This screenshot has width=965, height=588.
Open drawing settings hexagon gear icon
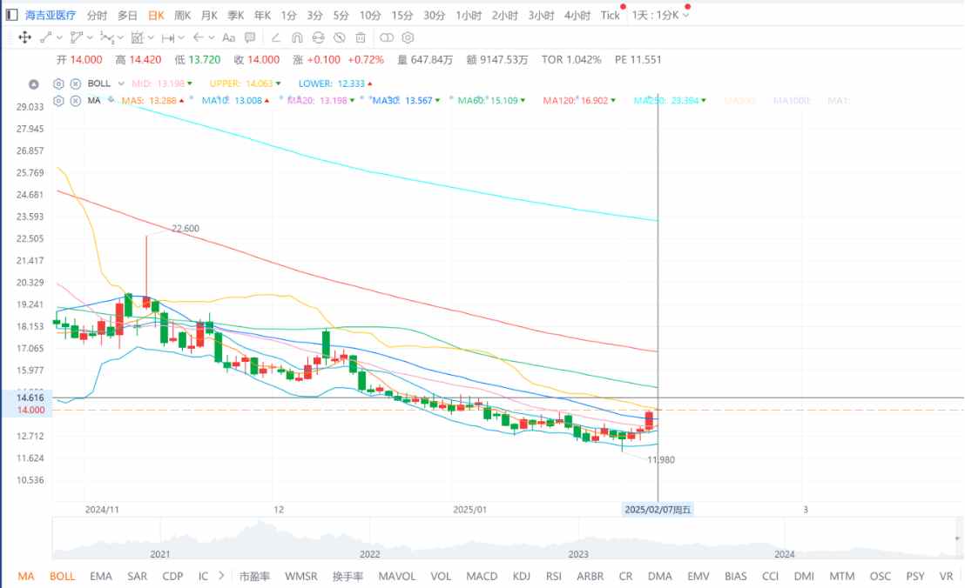[x=408, y=37]
